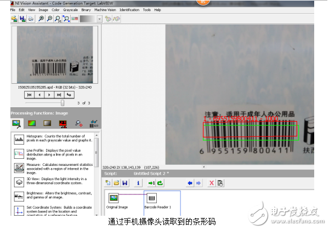The width and height of the screenshot is (329, 230).
Task: Click the Save Image toolbar icon
Action: 22,19
